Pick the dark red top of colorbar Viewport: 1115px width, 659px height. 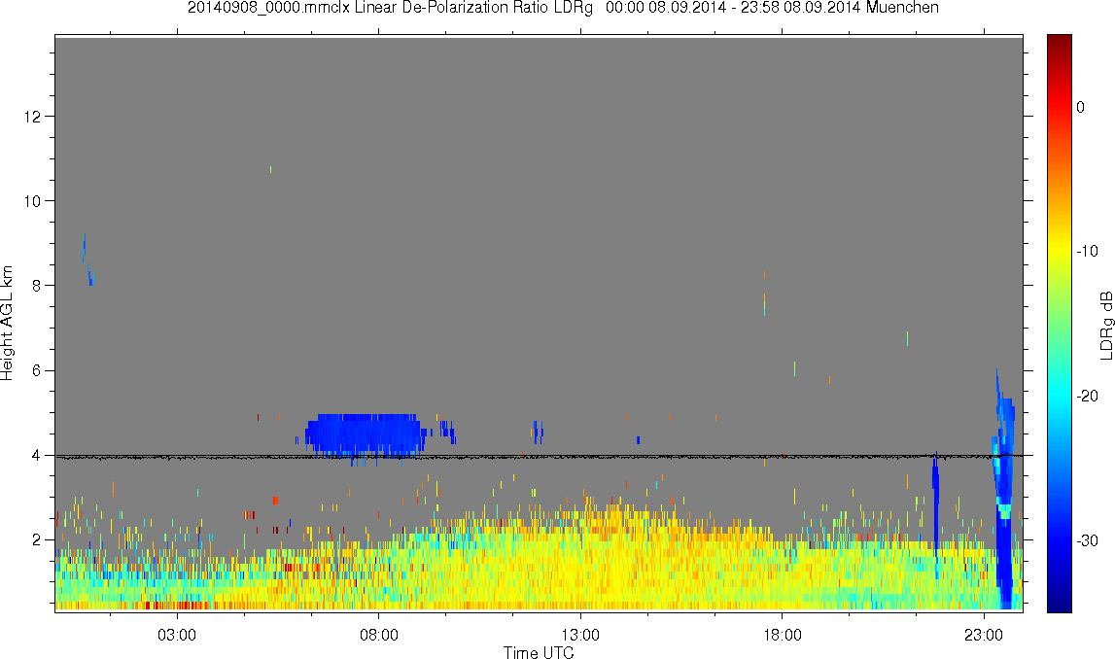[x=1059, y=41]
